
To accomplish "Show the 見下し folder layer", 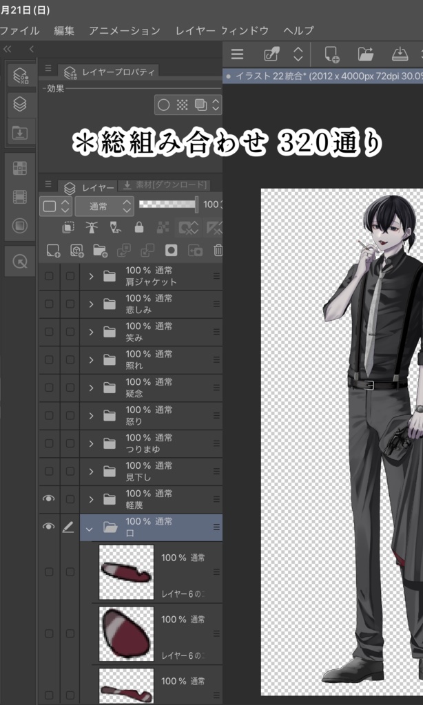I will click(x=49, y=471).
